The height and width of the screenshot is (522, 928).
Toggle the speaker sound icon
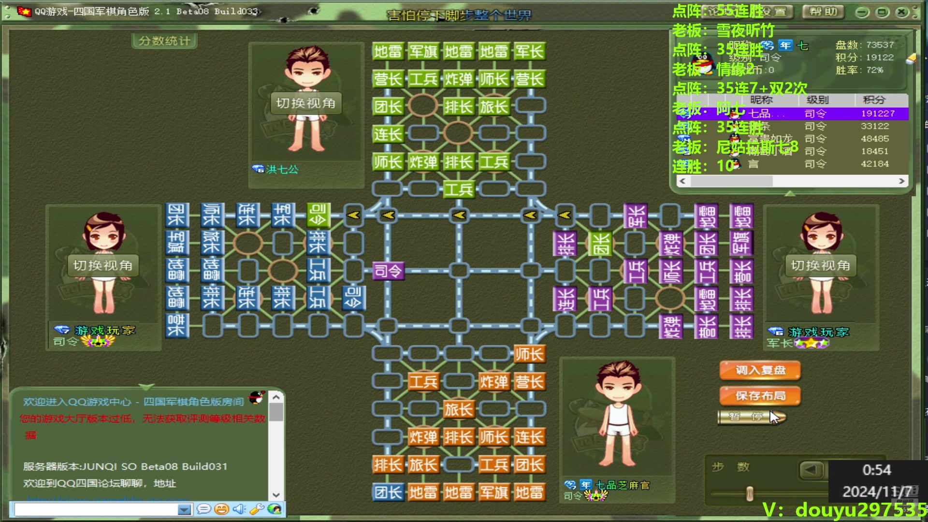click(239, 509)
